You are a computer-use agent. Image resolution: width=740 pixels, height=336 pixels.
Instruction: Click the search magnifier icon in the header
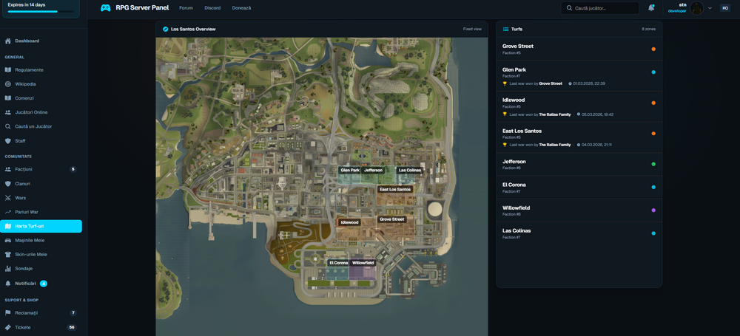[570, 8]
